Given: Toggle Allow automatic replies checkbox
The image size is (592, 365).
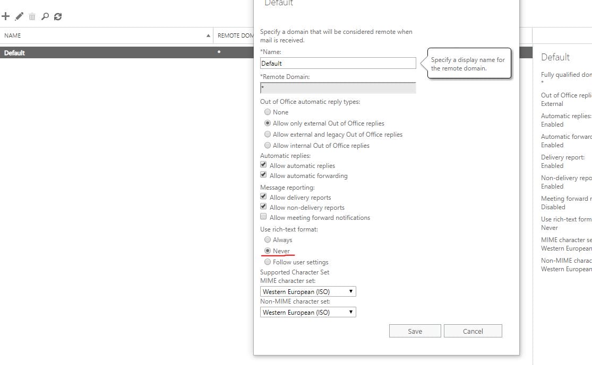Looking at the screenshot, I should click(x=263, y=165).
